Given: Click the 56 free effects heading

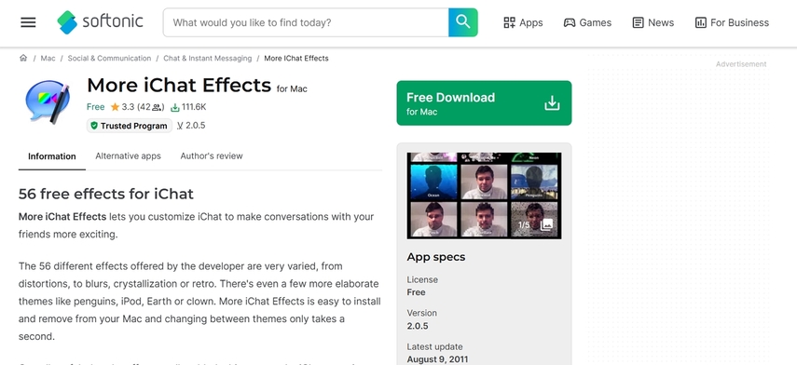Looking at the screenshot, I should [106, 194].
